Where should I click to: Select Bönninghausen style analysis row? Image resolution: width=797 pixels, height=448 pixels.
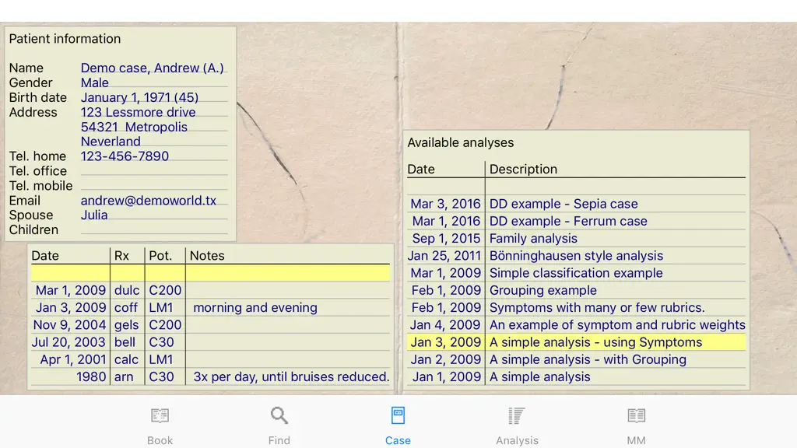[577, 255]
